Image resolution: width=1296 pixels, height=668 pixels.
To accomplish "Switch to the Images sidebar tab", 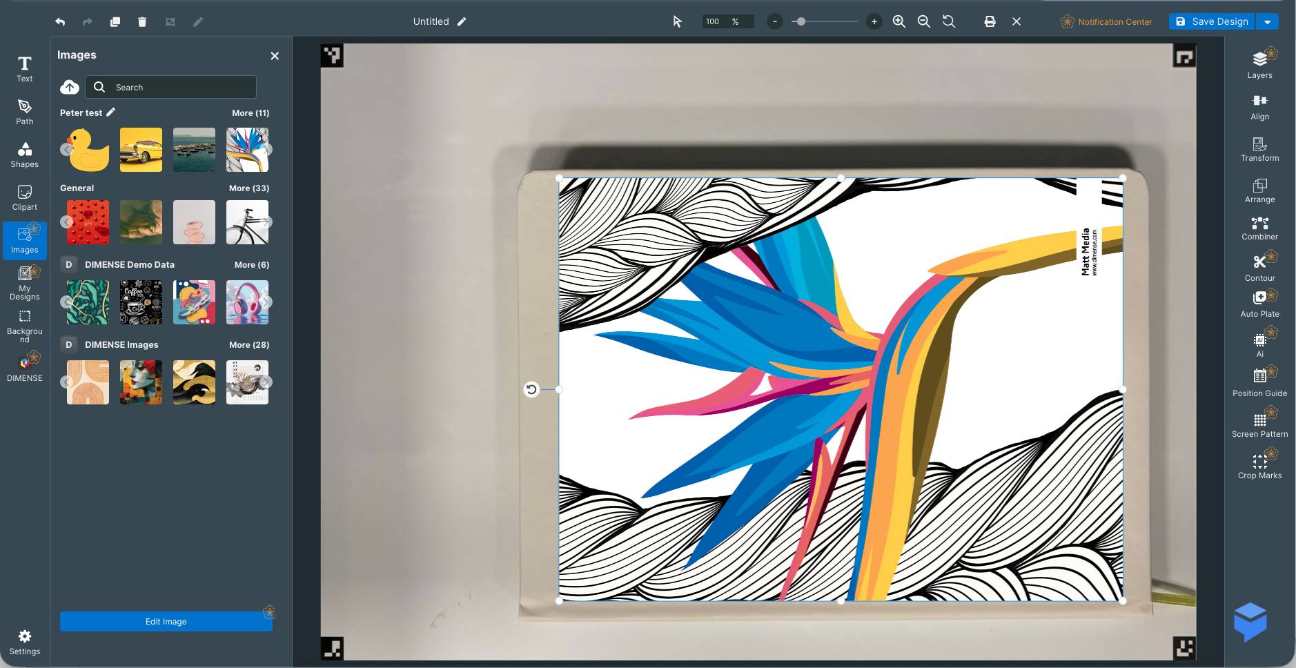I will [25, 240].
